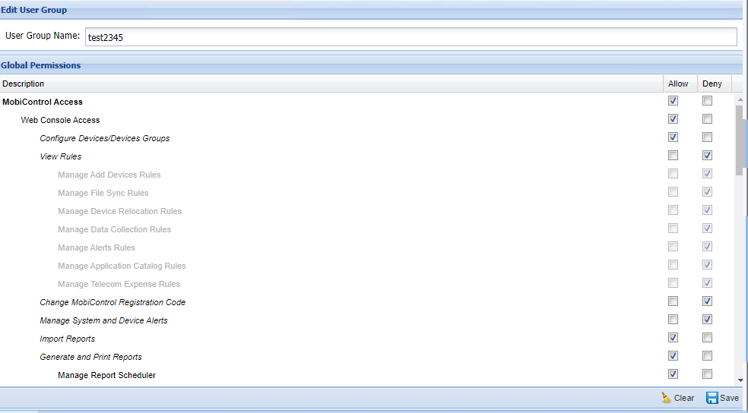Click the User Group Name text field
The width and height of the screenshot is (748, 413).
[410, 37]
